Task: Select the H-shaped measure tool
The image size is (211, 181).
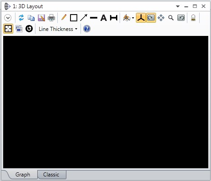Action: (114, 18)
